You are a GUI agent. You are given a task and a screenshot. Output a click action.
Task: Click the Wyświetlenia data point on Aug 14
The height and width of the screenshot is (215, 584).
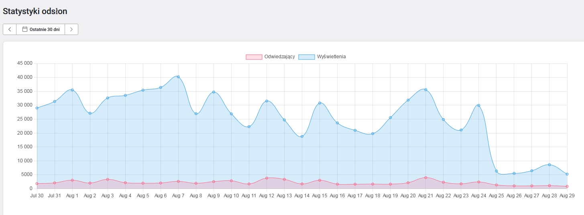pos(302,137)
